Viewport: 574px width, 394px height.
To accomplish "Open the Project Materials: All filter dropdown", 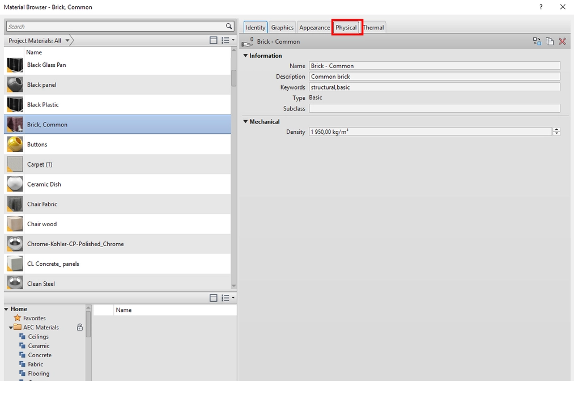I will click(x=67, y=40).
